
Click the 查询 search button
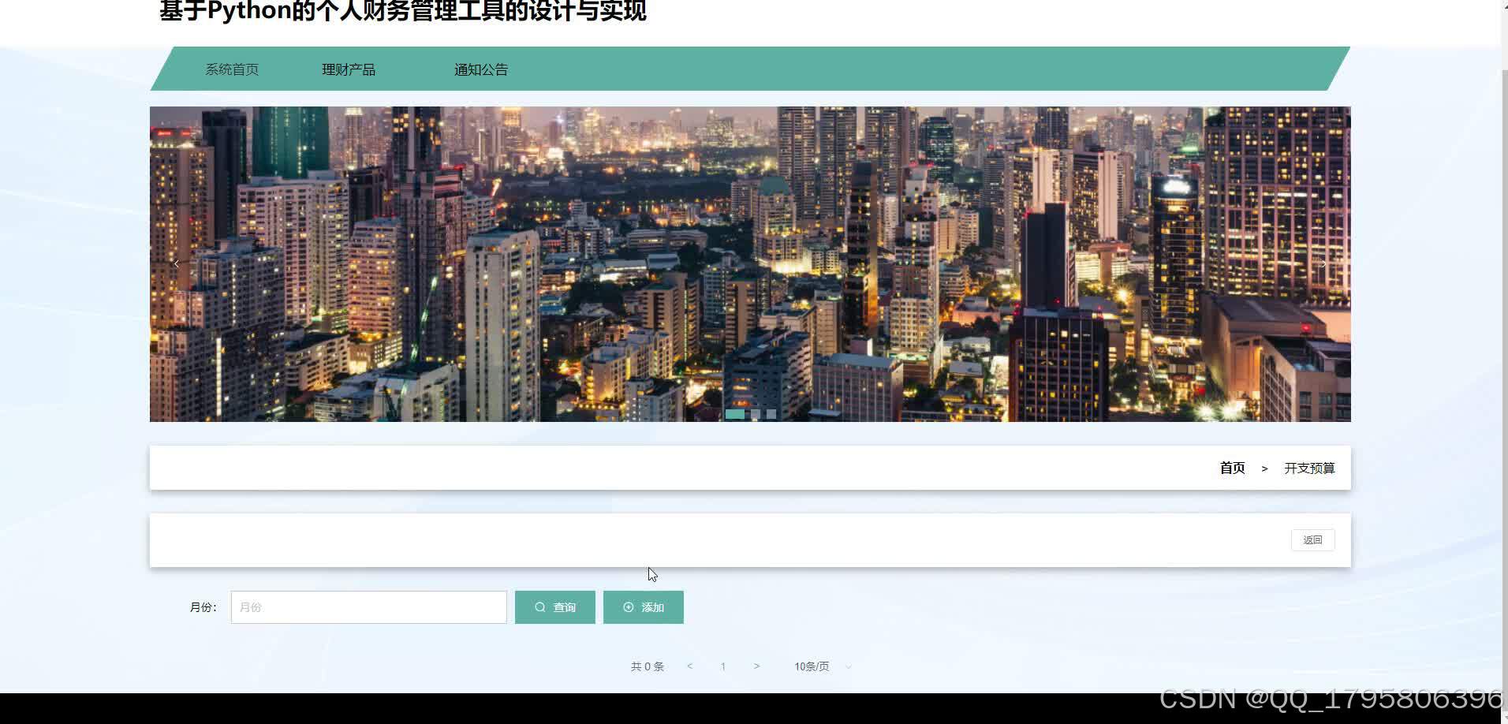(555, 607)
